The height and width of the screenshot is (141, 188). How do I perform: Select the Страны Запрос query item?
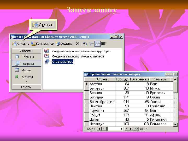click(x=63, y=62)
